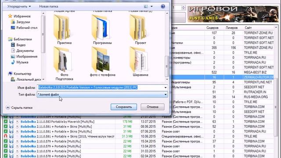Click green torrent icon on 15.04.2015 row
This screenshot has width=281, height=158.
point(6,141)
